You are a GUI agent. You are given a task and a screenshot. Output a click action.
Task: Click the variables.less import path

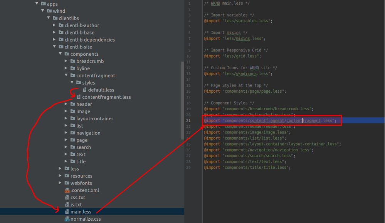click(x=247, y=21)
